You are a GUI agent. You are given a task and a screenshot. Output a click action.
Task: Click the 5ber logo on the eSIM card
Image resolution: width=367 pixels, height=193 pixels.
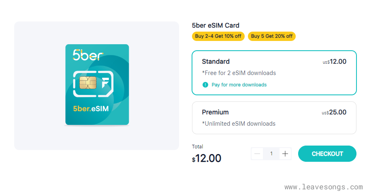pos(88,55)
